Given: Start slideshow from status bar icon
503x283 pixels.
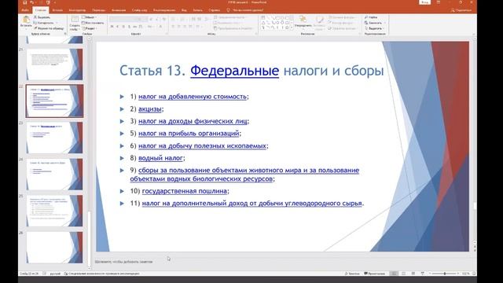Looking at the screenshot, I should point(423,274).
